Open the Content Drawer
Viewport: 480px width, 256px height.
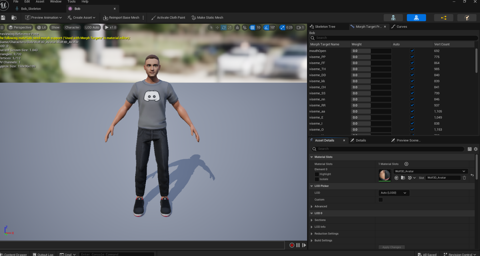pos(14,254)
